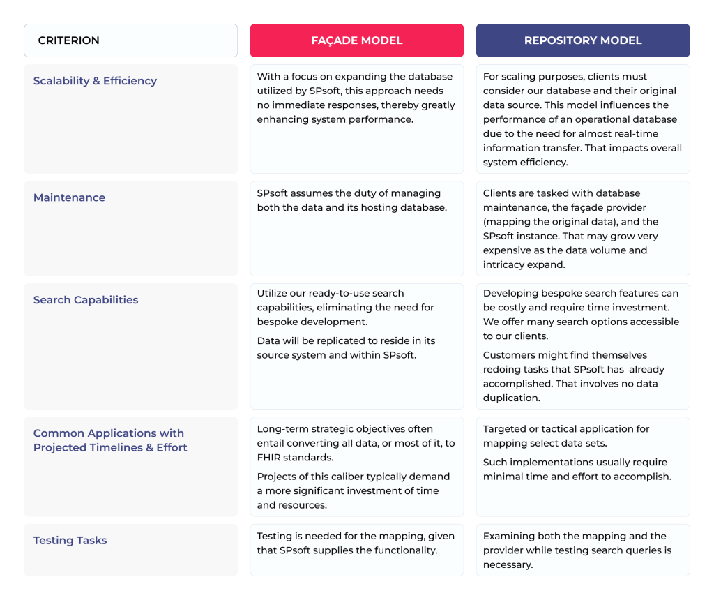The width and height of the screenshot is (714, 600).
Task: Click 'Developing bespoke search features' paragraph
Action: 581,315
